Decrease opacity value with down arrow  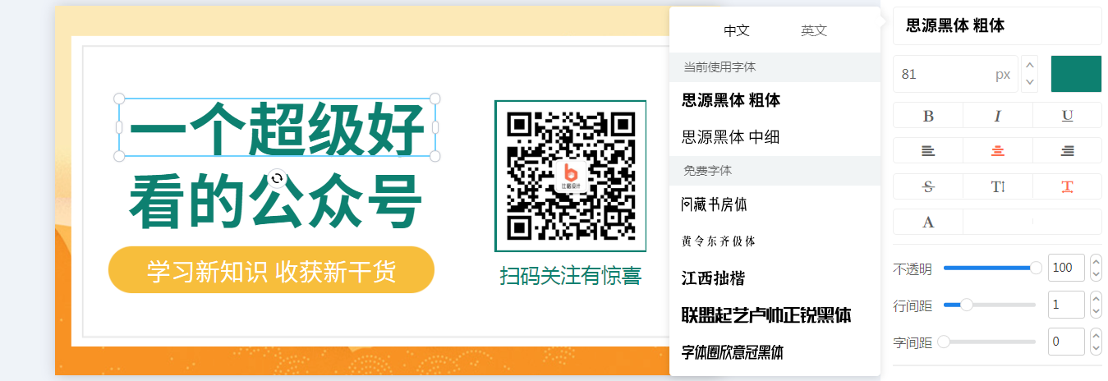click(x=1097, y=275)
